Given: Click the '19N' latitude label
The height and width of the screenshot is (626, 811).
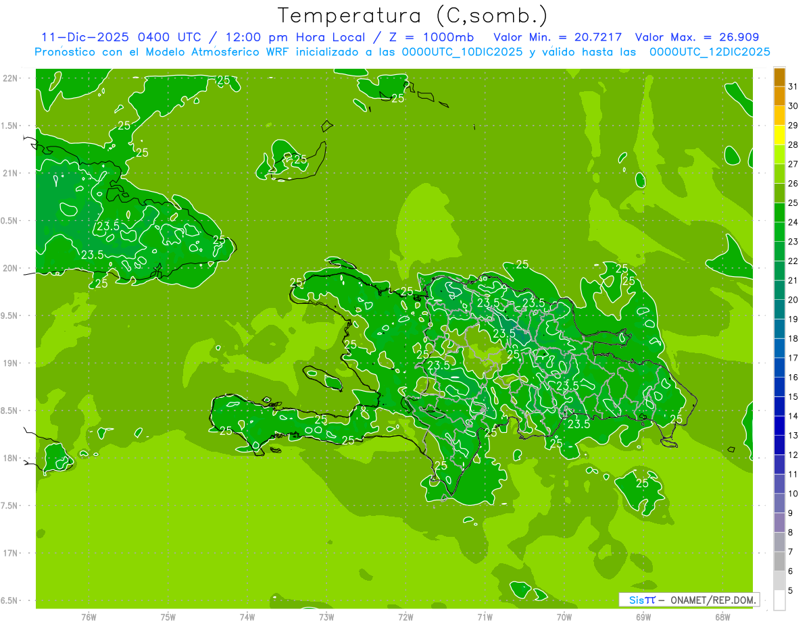Looking at the screenshot, I should pyautogui.click(x=9, y=363).
